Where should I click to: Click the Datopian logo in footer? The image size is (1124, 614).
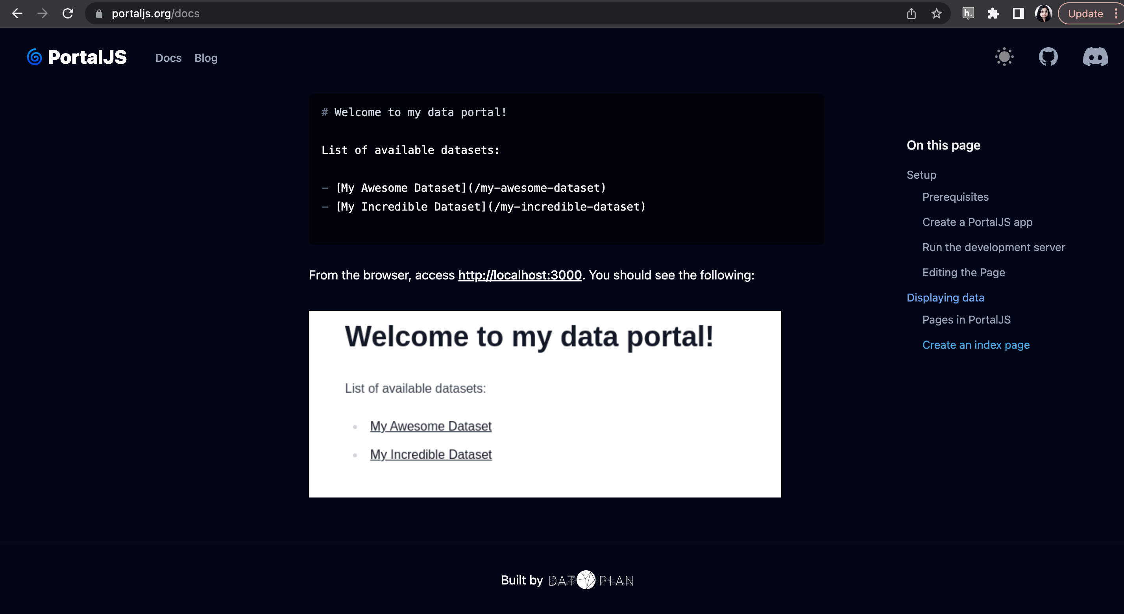[591, 580]
